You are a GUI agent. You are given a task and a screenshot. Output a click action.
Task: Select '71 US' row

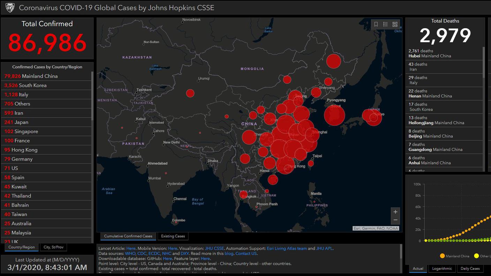coord(46,168)
